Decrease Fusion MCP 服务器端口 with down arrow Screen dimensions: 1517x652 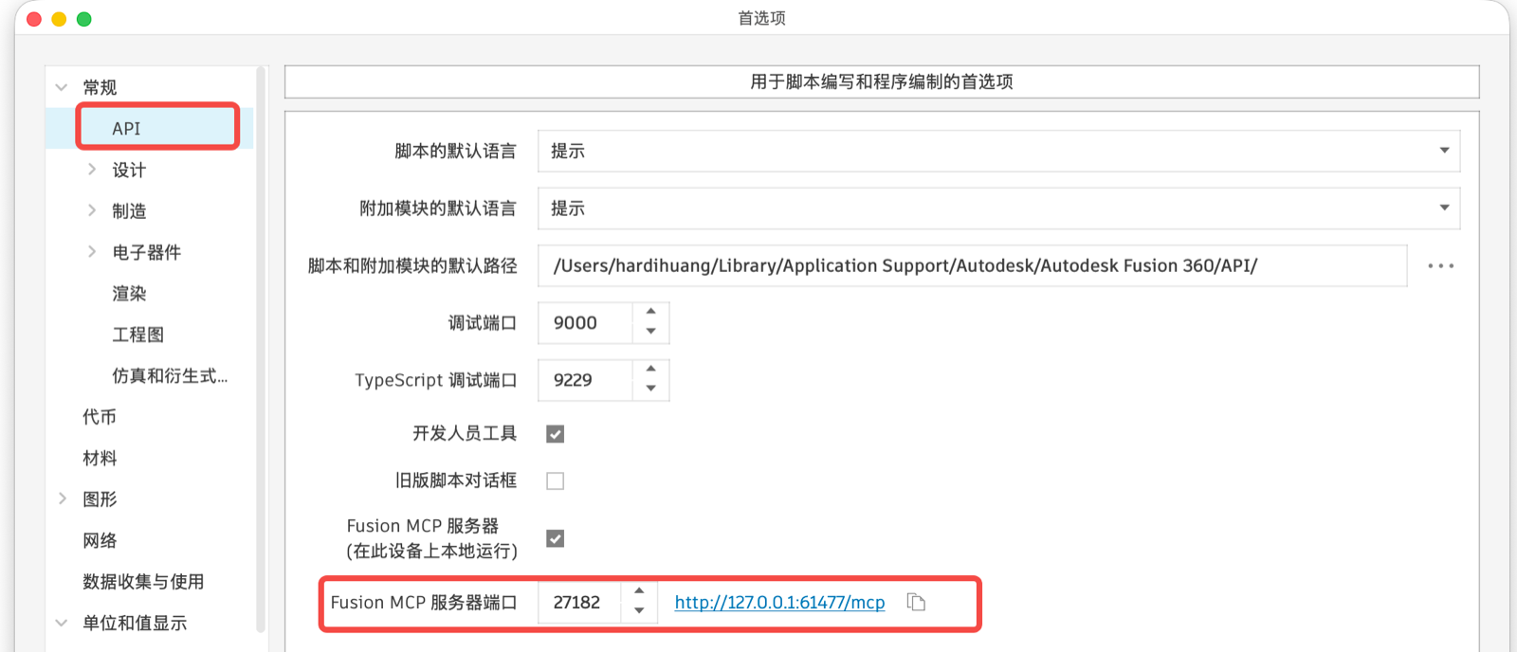[640, 611]
